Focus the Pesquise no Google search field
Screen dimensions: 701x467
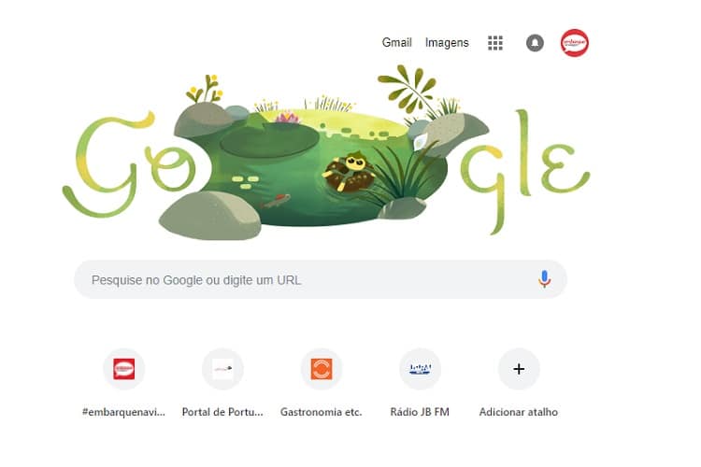click(x=320, y=280)
